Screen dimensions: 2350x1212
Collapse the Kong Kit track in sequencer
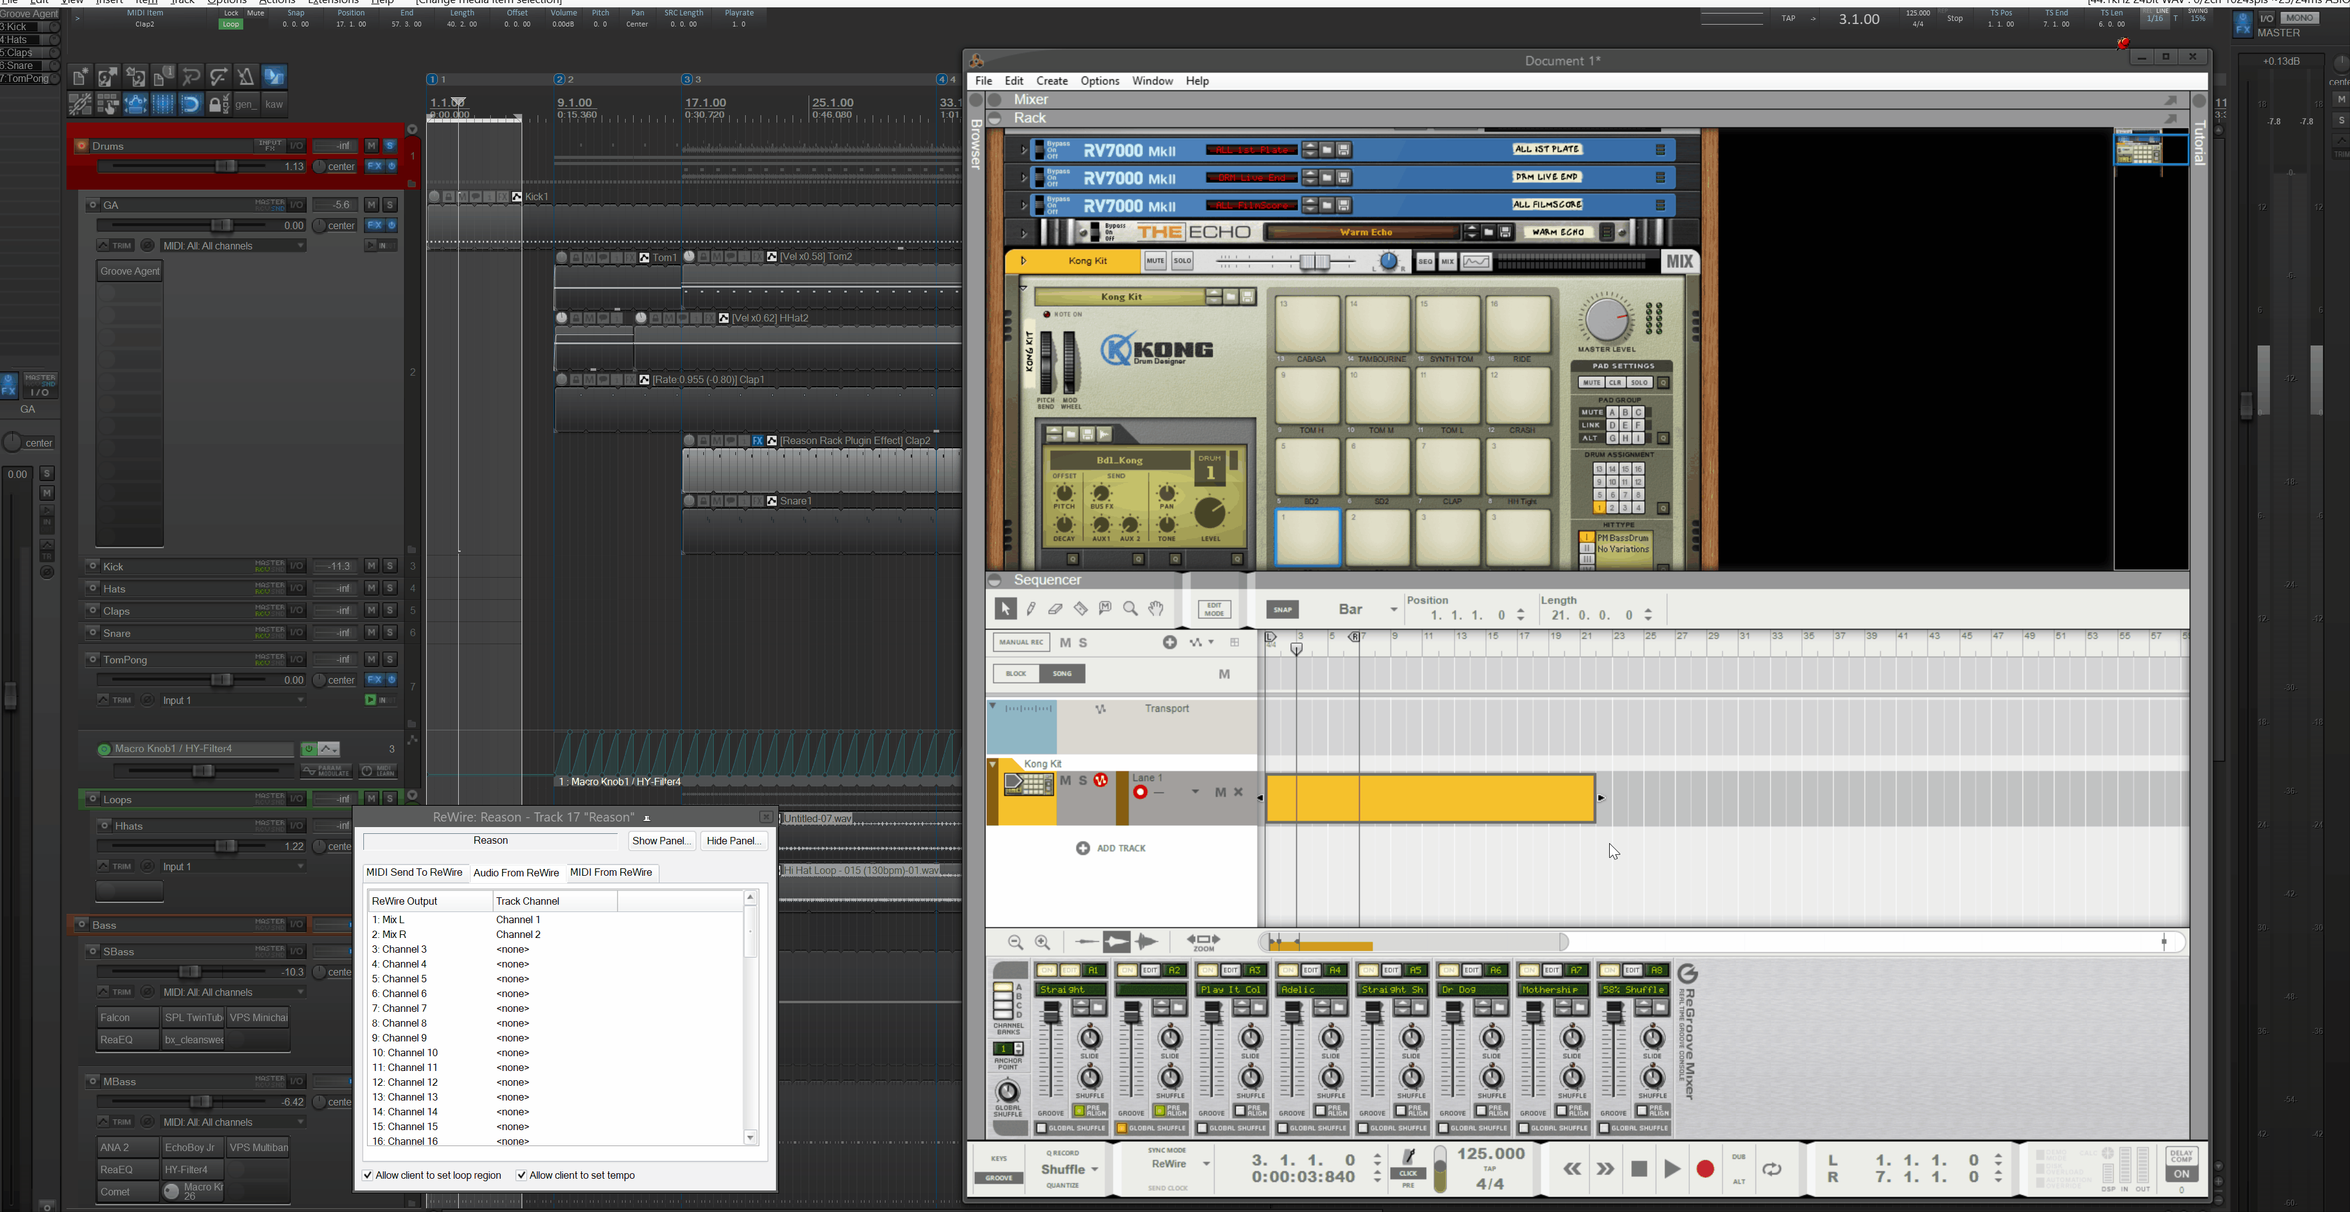point(993,764)
